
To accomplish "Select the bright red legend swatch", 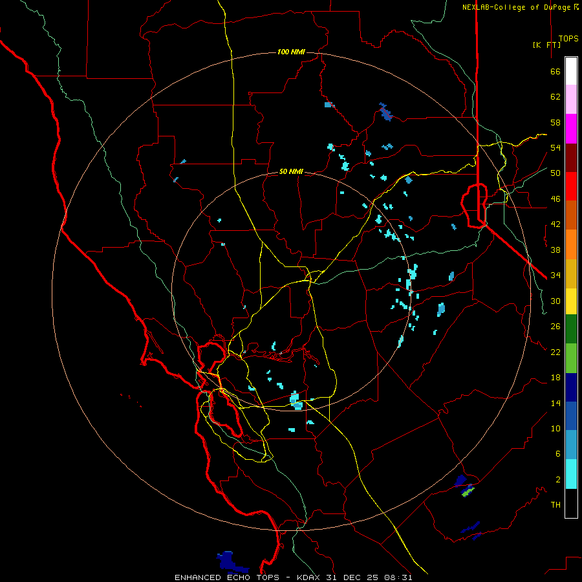I will coord(571,186).
